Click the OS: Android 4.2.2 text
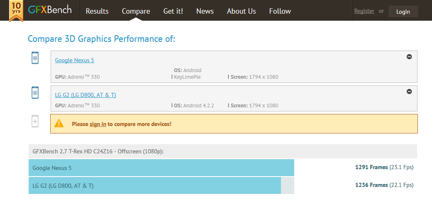Screen dimensions: 432x201 click(194, 105)
